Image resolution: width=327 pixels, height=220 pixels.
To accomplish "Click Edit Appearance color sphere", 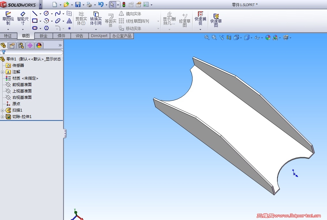I will click(x=268, y=37).
